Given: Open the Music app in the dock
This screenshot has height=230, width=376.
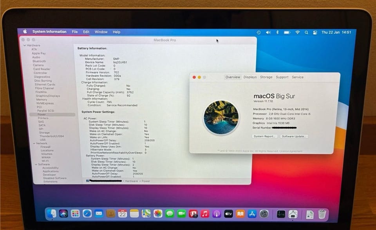Looking at the screenshot, I should coord(205,214).
